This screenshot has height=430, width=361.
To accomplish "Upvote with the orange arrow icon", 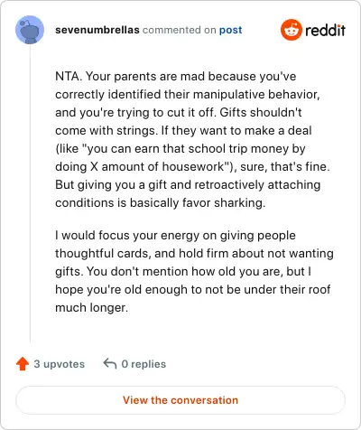I will [x=23, y=364].
